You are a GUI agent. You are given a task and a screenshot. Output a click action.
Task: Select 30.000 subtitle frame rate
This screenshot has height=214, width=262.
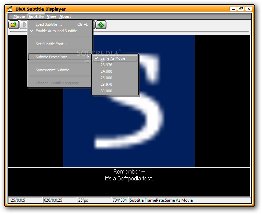click(x=115, y=91)
